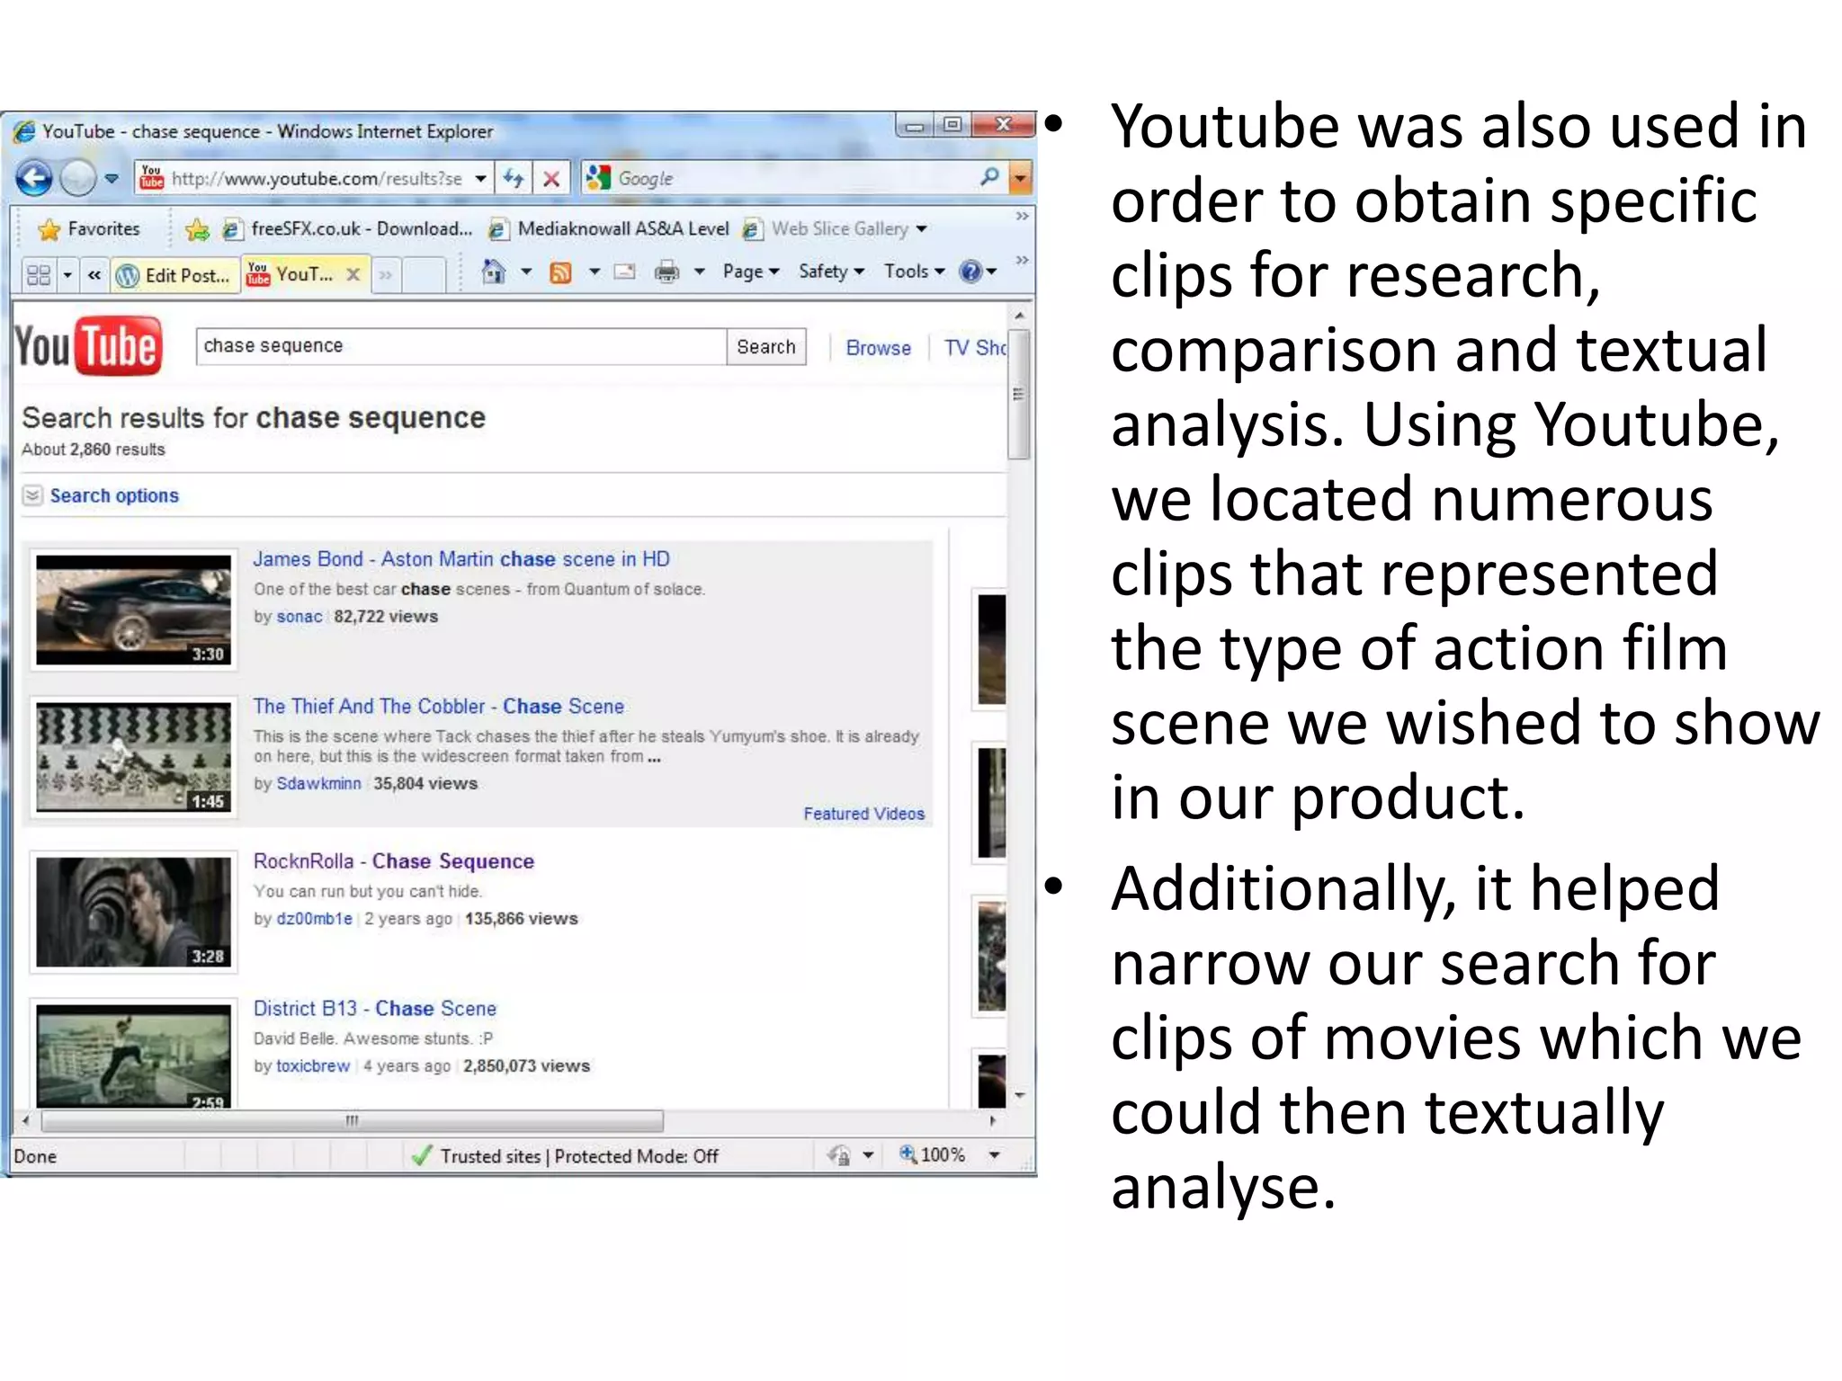The height and width of the screenshot is (1381, 1842).
Task: Click the YouTube logo
Action: pos(88,346)
